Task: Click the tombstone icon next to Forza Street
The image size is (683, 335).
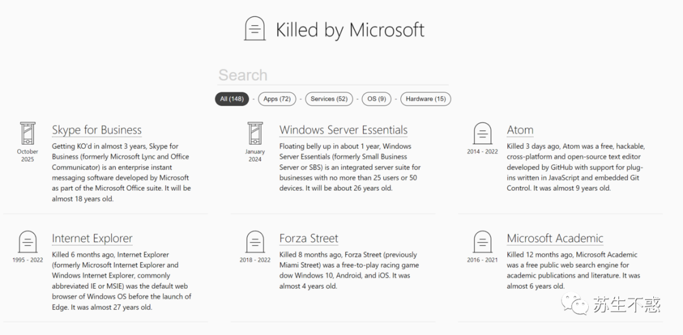Action: click(255, 242)
